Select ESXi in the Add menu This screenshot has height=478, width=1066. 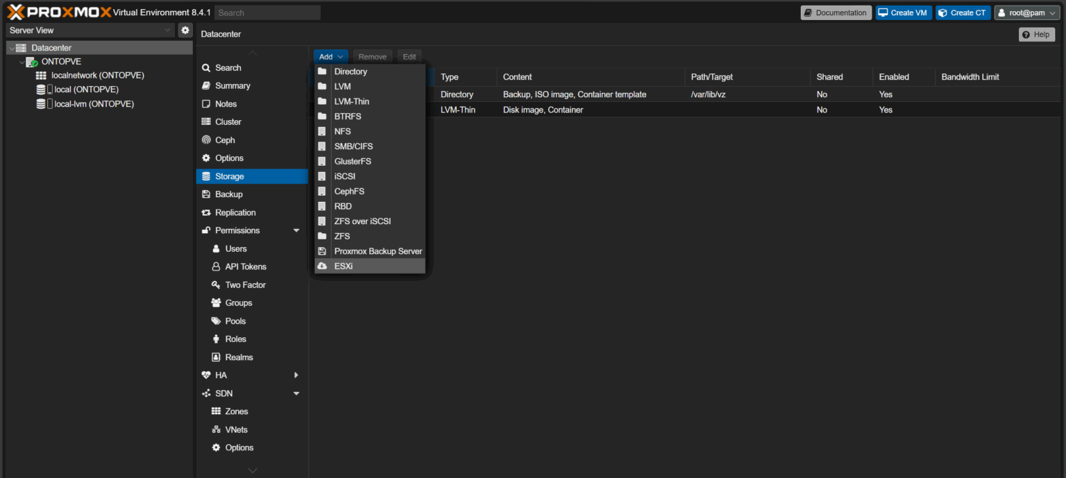click(x=370, y=266)
